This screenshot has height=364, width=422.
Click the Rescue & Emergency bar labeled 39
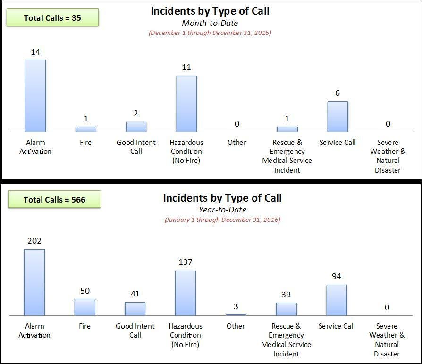(286, 309)
